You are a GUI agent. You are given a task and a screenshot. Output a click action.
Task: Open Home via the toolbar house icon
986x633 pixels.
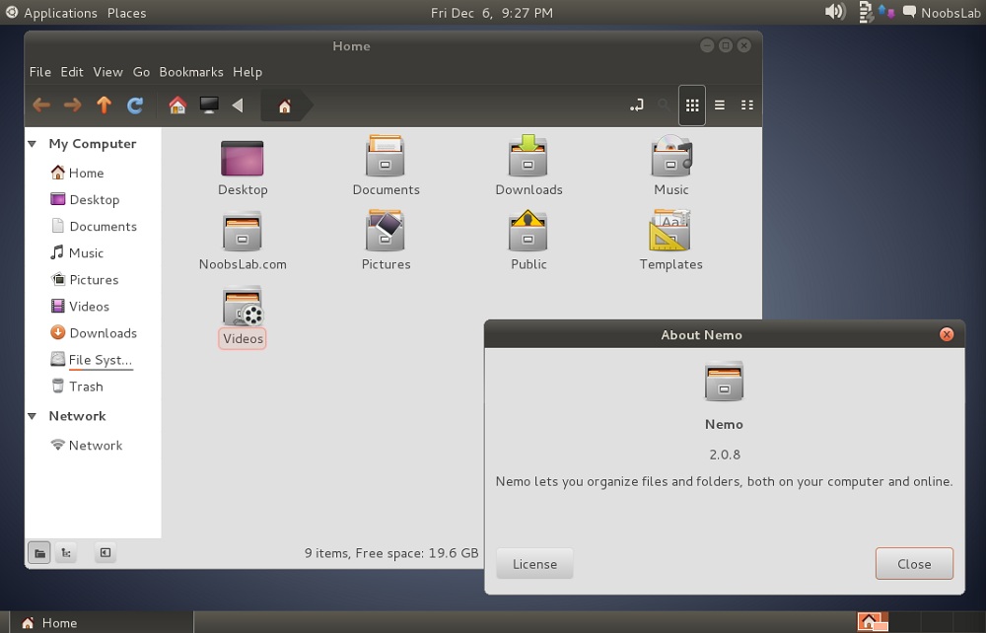(177, 105)
